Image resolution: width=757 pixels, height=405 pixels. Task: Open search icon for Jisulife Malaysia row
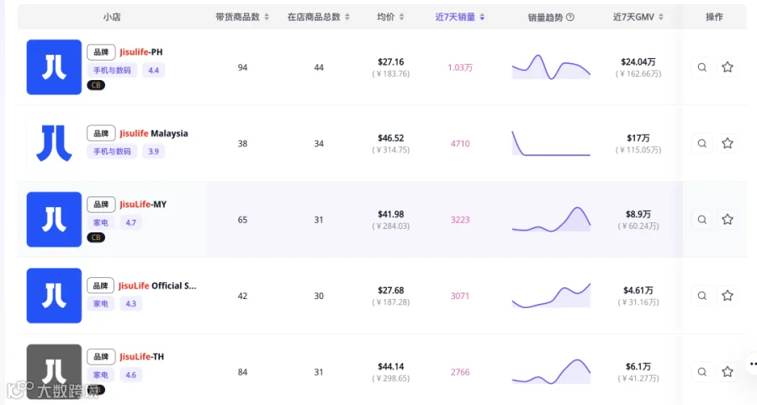point(702,143)
